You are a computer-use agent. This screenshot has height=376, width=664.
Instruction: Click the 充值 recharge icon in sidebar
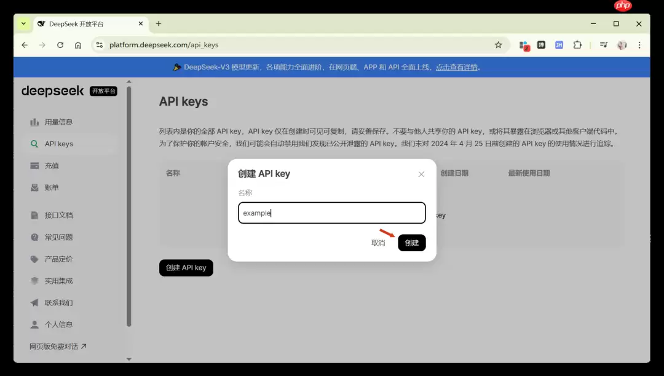click(x=33, y=165)
